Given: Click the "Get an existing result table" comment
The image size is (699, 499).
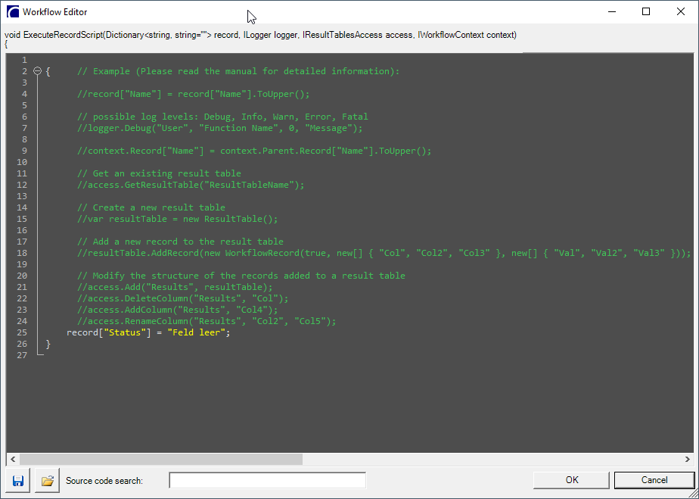Looking at the screenshot, I should tap(159, 173).
